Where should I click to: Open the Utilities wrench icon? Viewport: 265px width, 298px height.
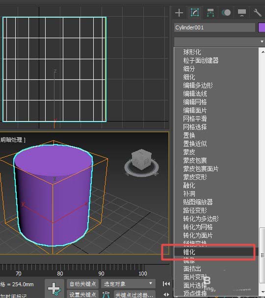(257, 13)
